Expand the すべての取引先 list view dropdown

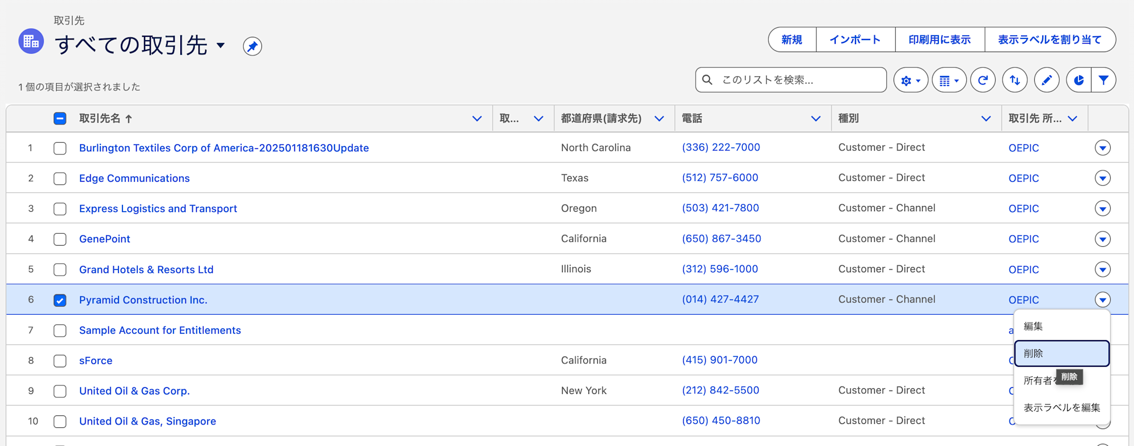(x=221, y=45)
